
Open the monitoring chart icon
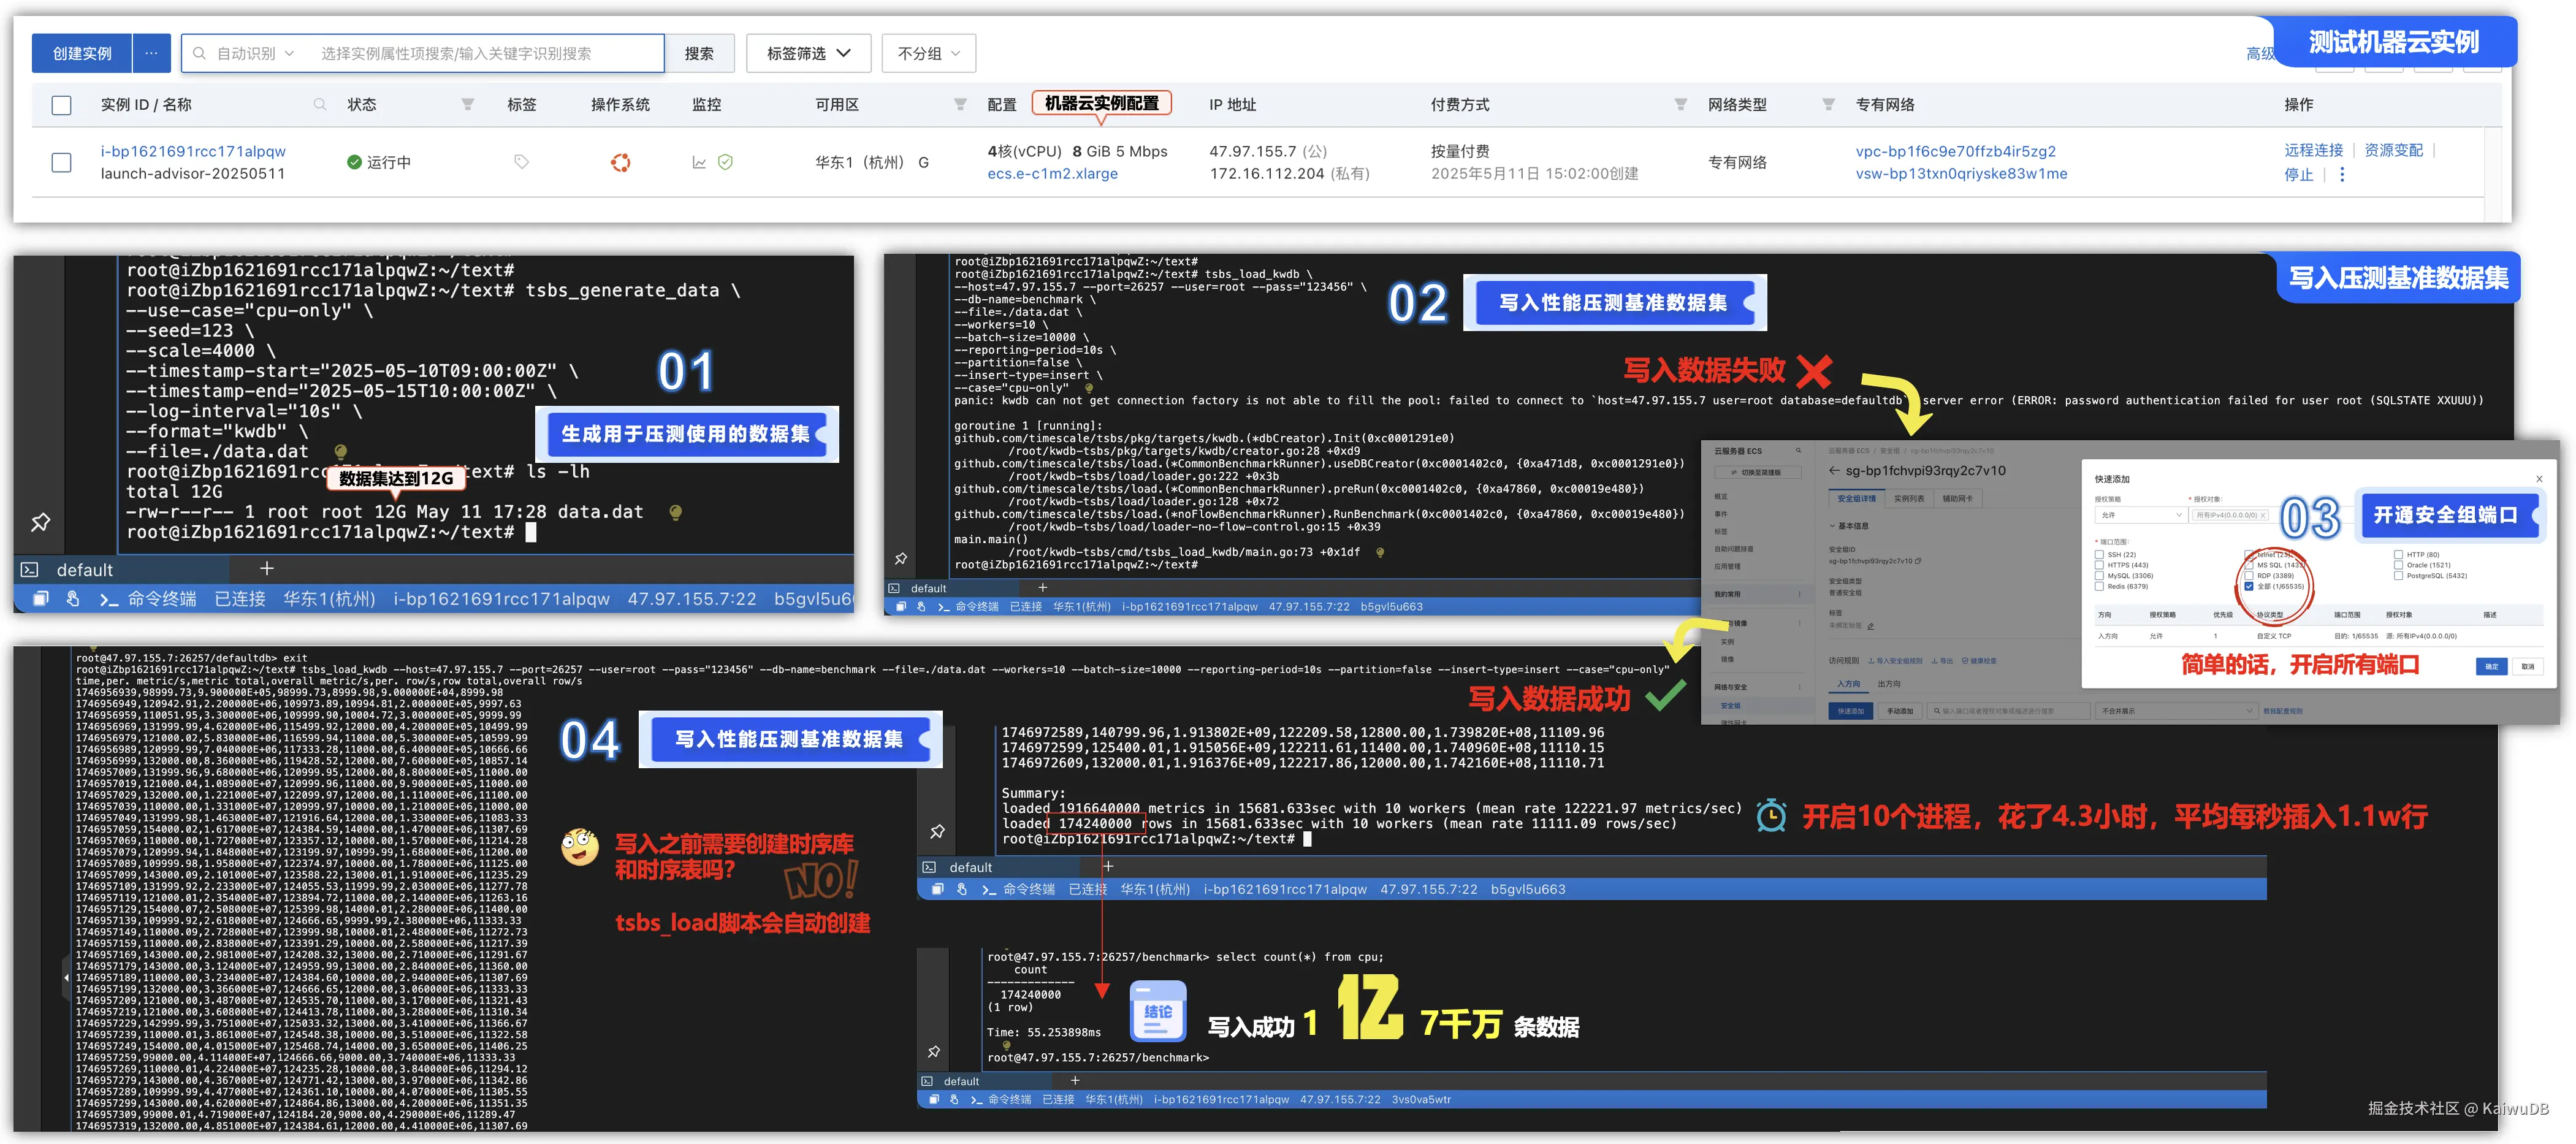point(699,162)
